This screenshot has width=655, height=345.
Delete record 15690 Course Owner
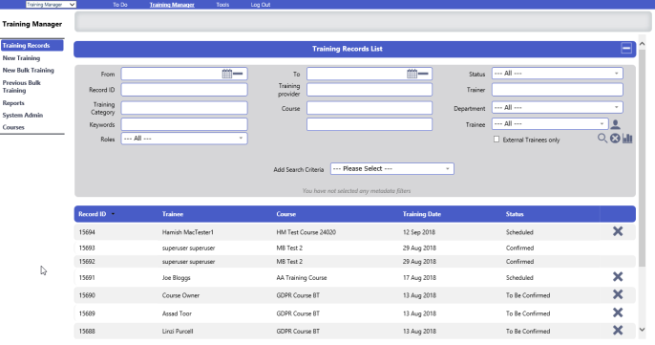pos(618,294)
